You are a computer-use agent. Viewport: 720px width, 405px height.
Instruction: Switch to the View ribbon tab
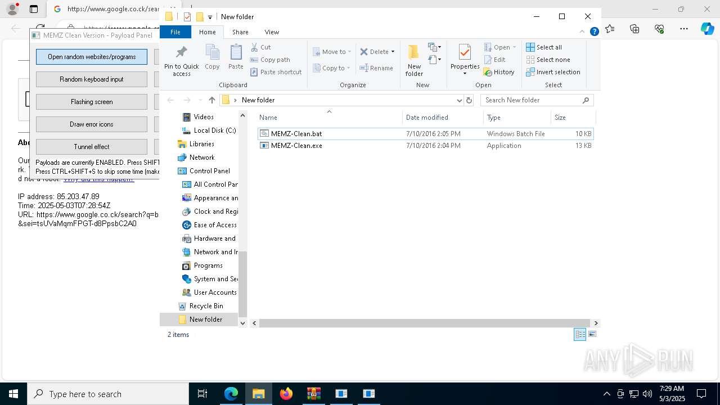coord(272,32)
